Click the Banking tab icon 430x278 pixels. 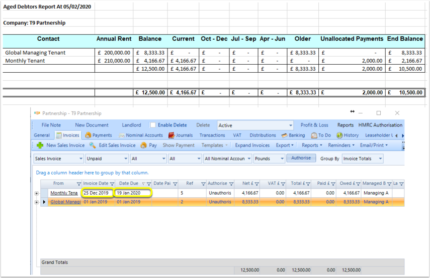pyautogui.click(x=284, y=135)
